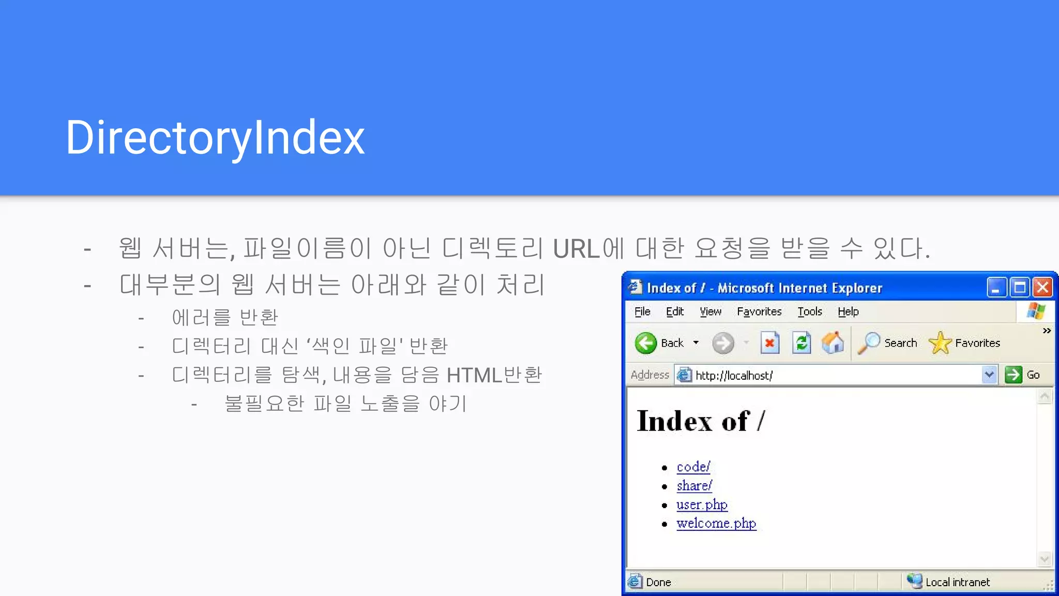Open the welcome.php link

716,523
